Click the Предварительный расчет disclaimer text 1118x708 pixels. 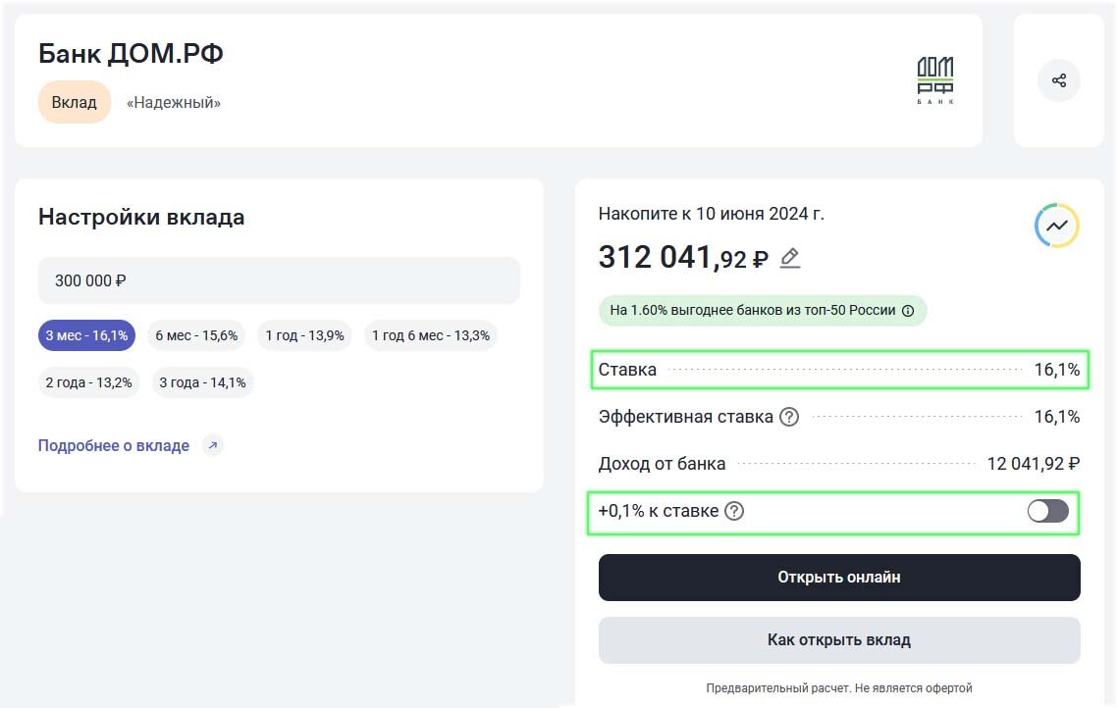click(x=839, y=688)
